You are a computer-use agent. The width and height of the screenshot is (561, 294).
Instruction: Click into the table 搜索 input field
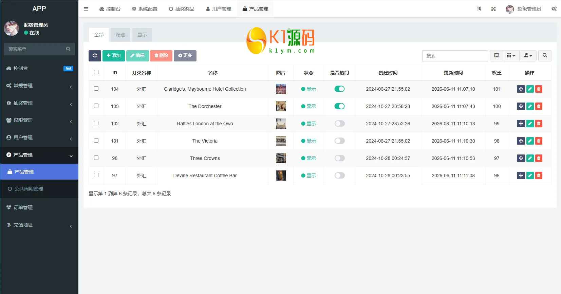(x=455, y=56)
